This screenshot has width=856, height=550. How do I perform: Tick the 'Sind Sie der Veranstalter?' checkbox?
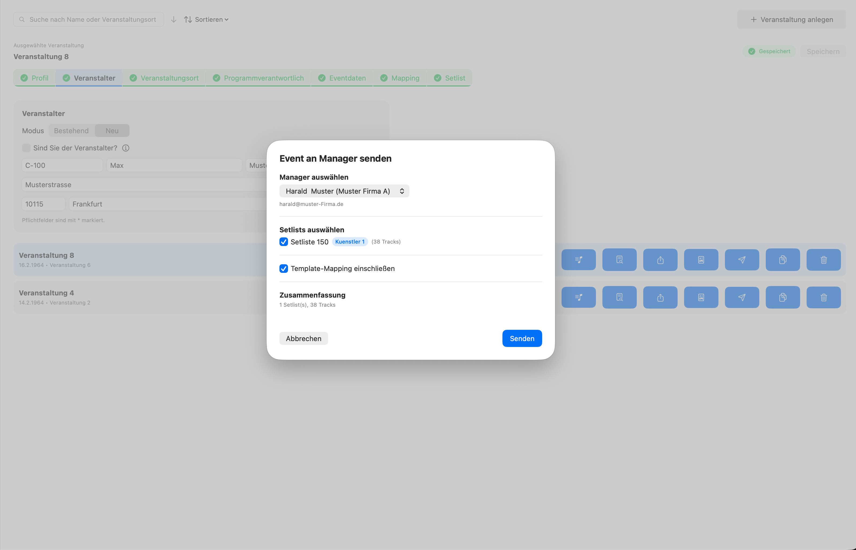[26, 148]
